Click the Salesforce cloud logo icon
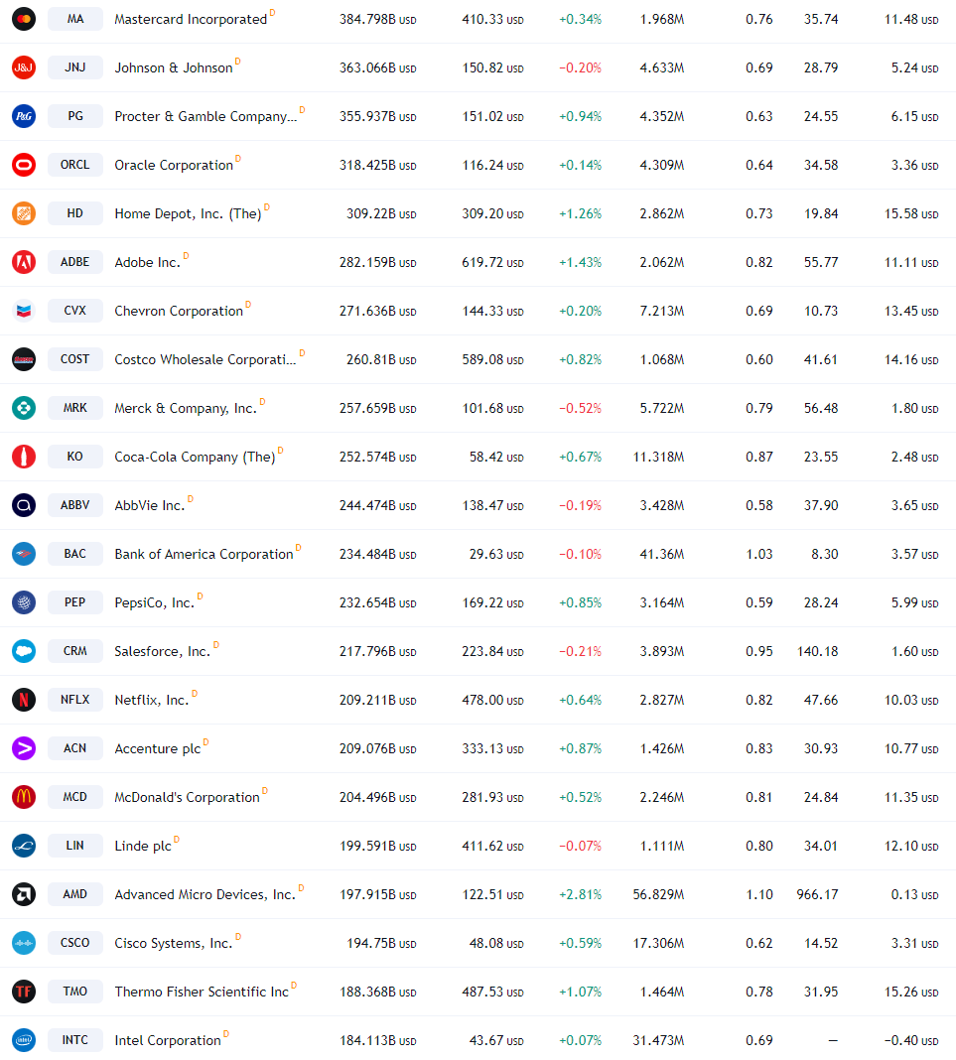This screenshot has height=1060, width=956. pyautogui.click(x=24, y=652)
